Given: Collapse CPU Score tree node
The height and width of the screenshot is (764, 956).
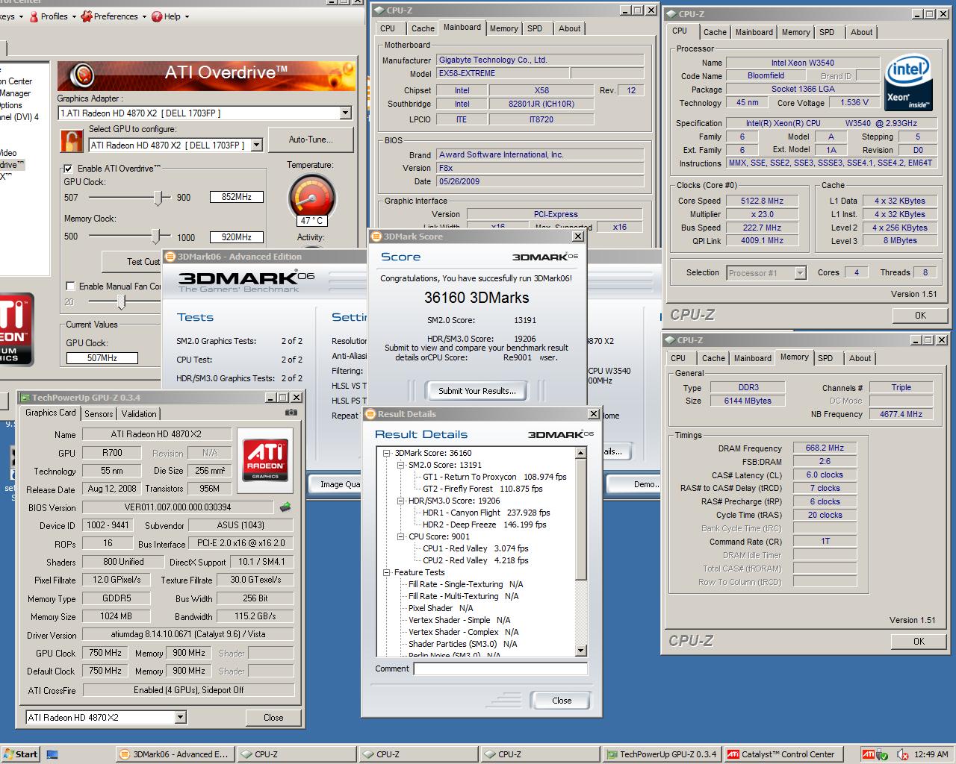Looking at the screenshot, I should click(400, 536).
